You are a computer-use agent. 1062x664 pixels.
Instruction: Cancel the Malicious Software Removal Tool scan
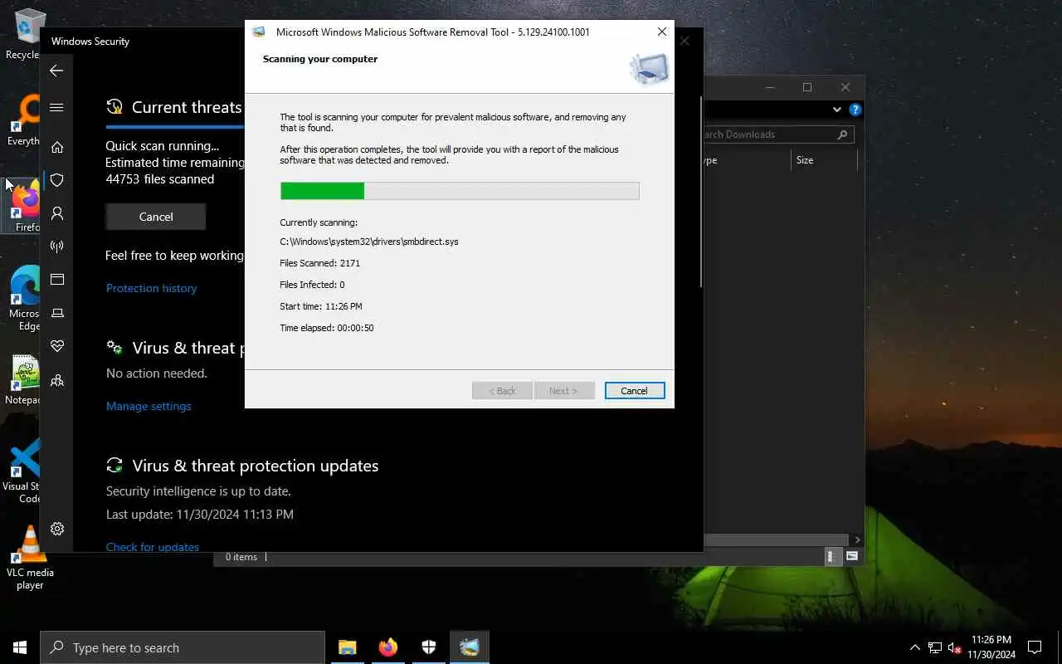tap(635, 391)
